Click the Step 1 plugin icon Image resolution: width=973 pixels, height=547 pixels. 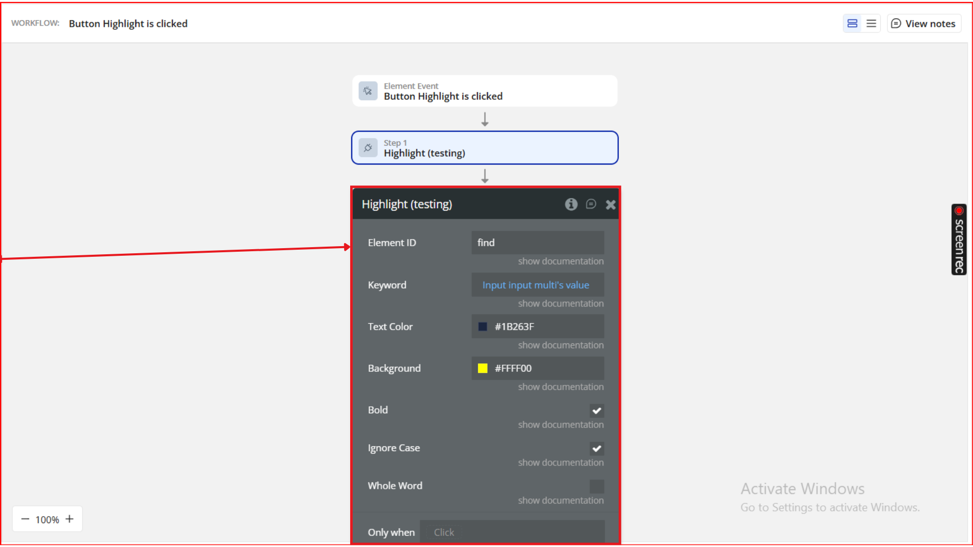pos(368,148)
